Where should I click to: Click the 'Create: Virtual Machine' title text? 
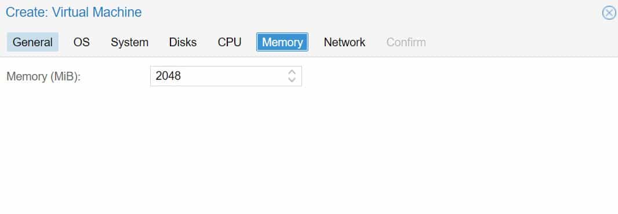click(x=74, y=12)
